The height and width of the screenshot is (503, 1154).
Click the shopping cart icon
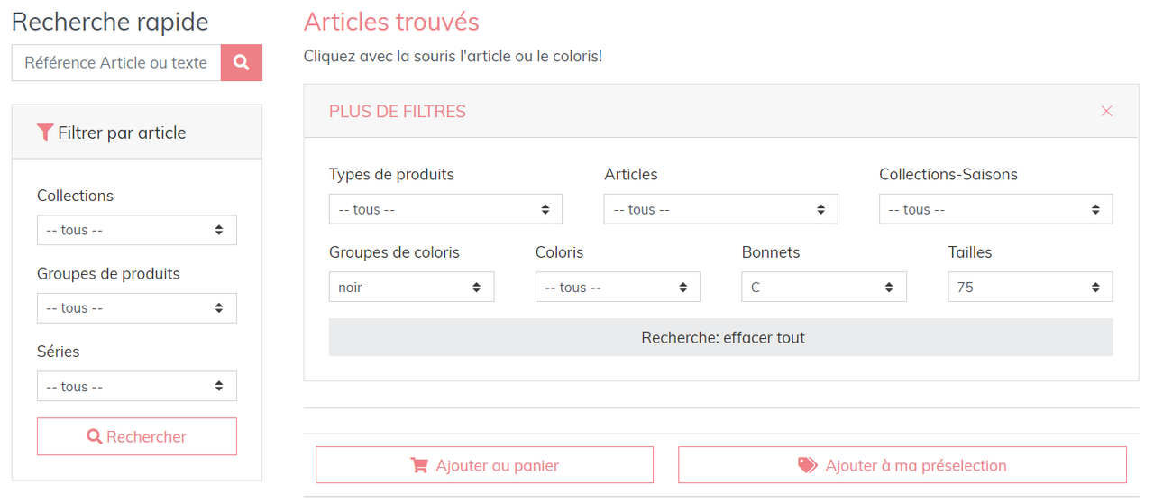click(x=419, y=465)
